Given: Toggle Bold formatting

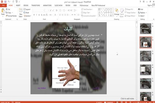Looking at the screenshot, I should (x=34, y=15).
